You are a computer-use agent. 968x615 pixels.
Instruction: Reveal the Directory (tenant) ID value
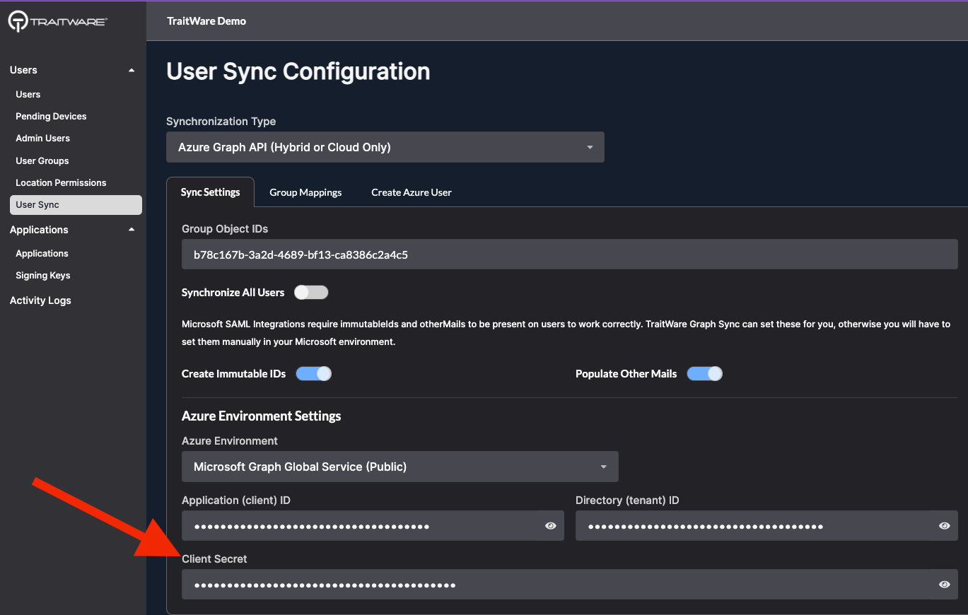pos(944,526)
